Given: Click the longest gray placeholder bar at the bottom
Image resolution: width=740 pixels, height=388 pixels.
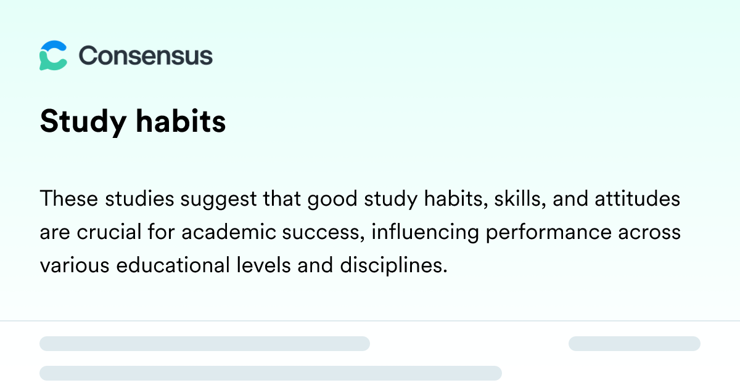Looking at the screenshot, I should [x=271, y=373].
